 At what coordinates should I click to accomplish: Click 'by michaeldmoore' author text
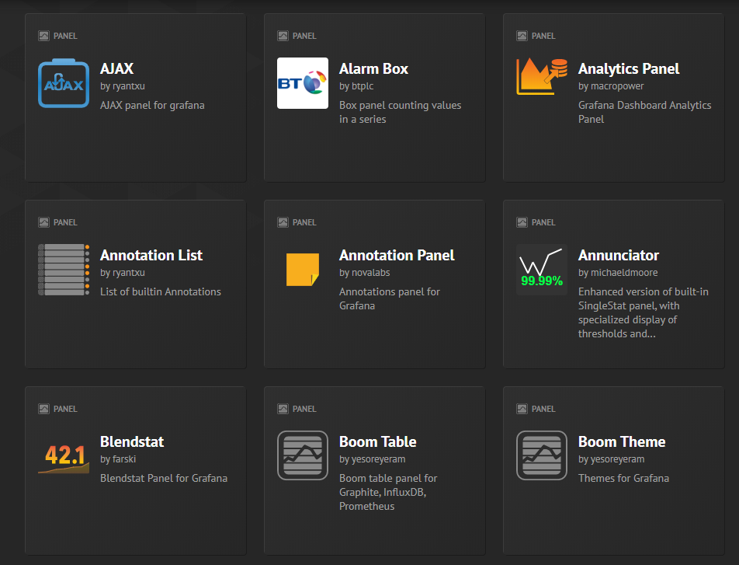tap(618, 273)
